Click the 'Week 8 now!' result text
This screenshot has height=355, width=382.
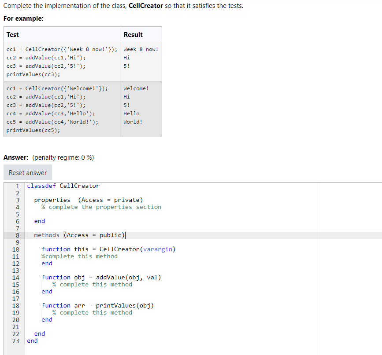click(141, 49)
